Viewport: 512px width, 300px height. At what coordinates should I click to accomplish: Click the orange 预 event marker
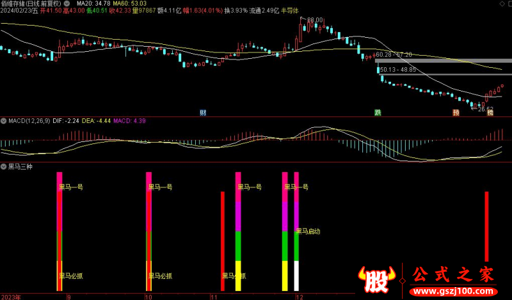(x=456, y=113)
